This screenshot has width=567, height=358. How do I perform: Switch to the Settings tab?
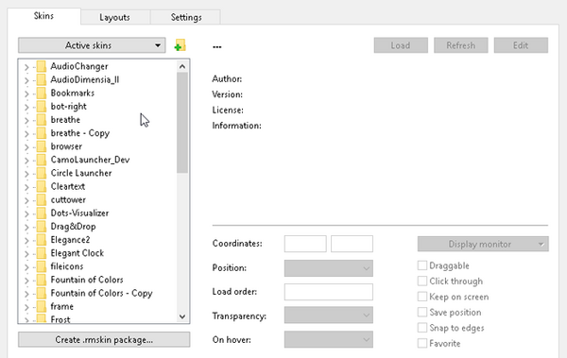[x=186, y=17]
